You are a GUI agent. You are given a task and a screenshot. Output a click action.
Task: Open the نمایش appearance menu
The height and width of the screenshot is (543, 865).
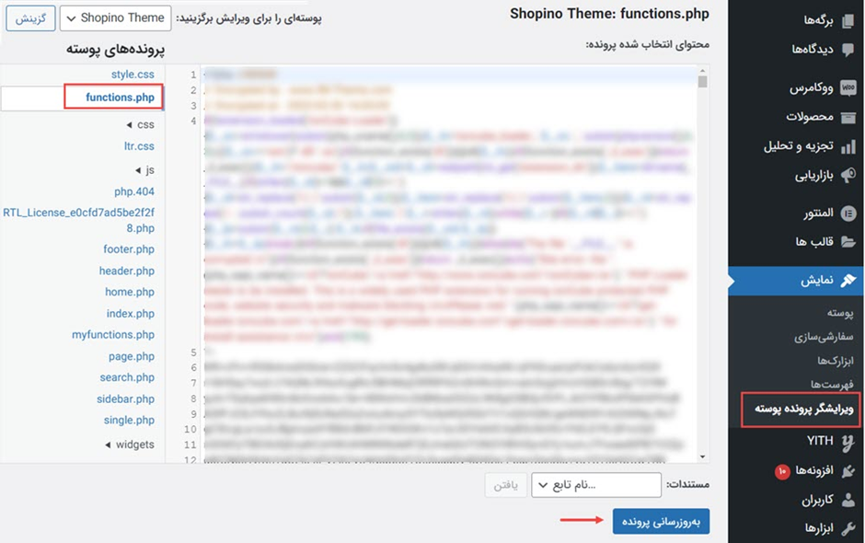pos(796,281)
